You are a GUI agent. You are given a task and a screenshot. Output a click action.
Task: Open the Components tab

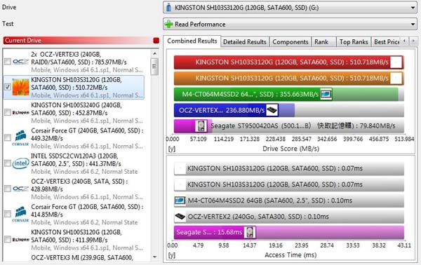(290, 42)
